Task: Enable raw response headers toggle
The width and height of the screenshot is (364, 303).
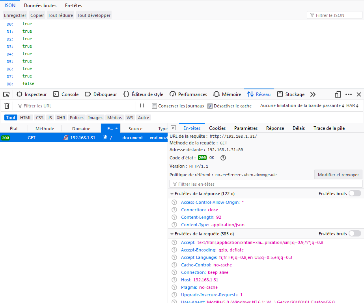Action: click(x=355, y=193)
